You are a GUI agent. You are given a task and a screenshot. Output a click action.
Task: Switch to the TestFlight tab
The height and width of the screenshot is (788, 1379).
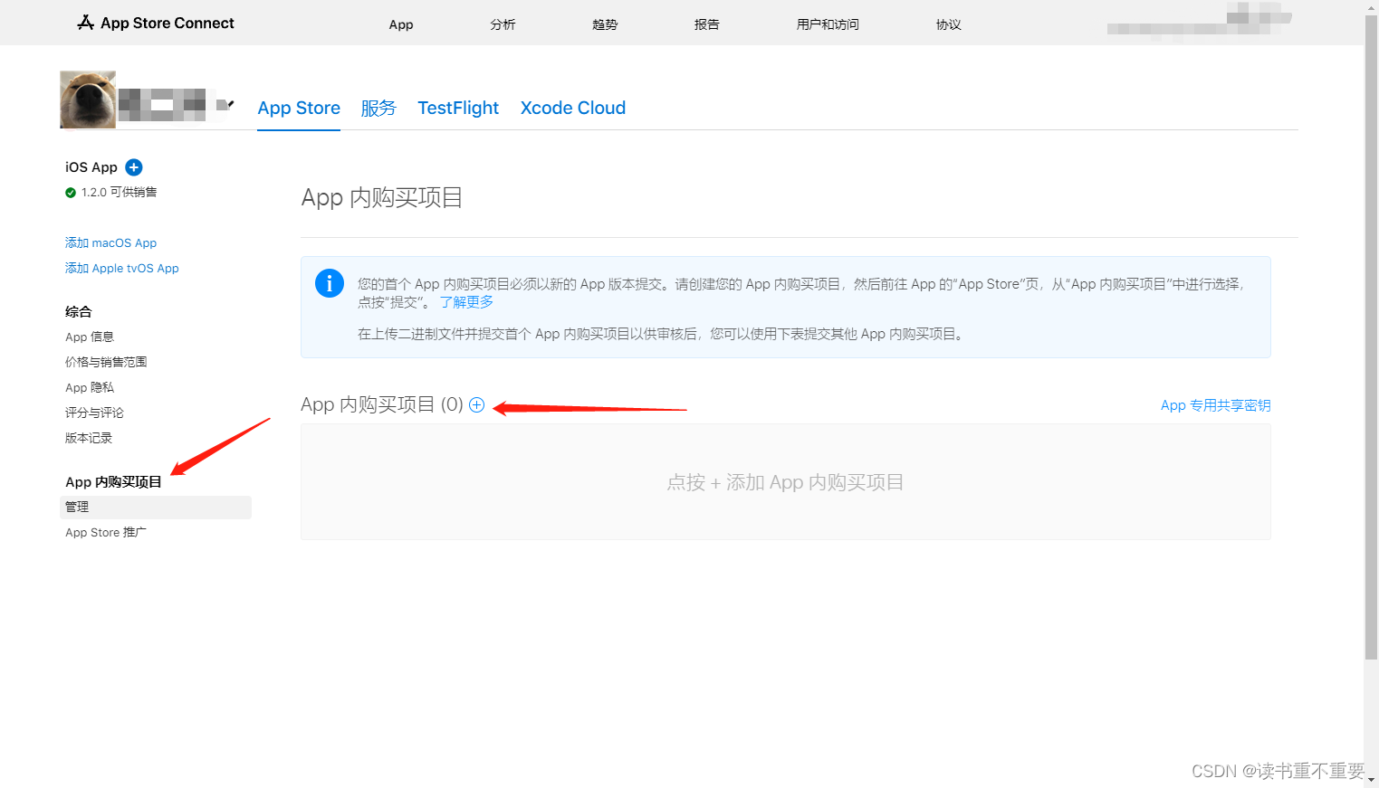458,108
